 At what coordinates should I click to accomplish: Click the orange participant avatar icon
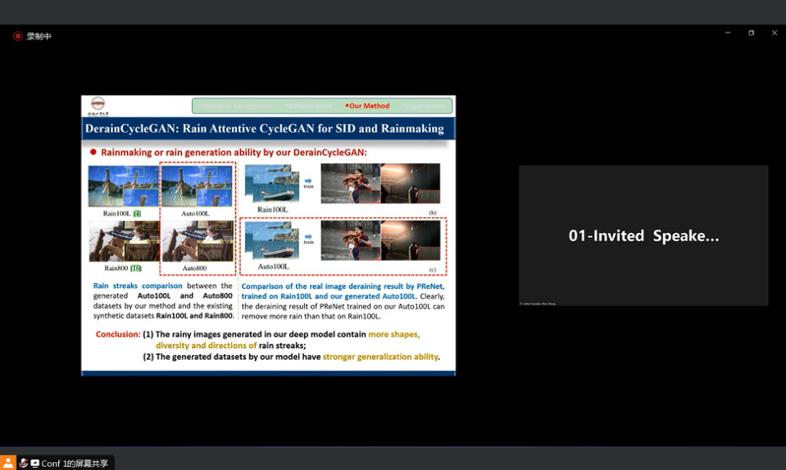coord(8,463)
